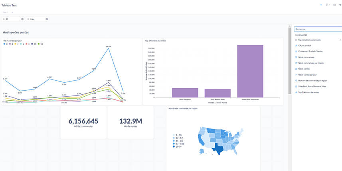The height and width of the screenshot is (171, 342).
Task: Click the 6,156,645 Nb de commandes card
Action: pos(83,122)
